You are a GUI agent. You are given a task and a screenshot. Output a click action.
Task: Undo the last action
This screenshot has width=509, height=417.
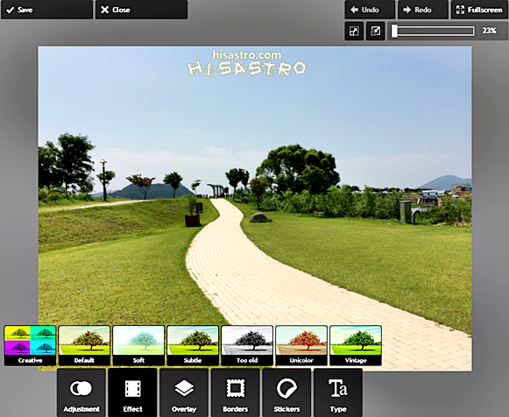tap(370, 10)
